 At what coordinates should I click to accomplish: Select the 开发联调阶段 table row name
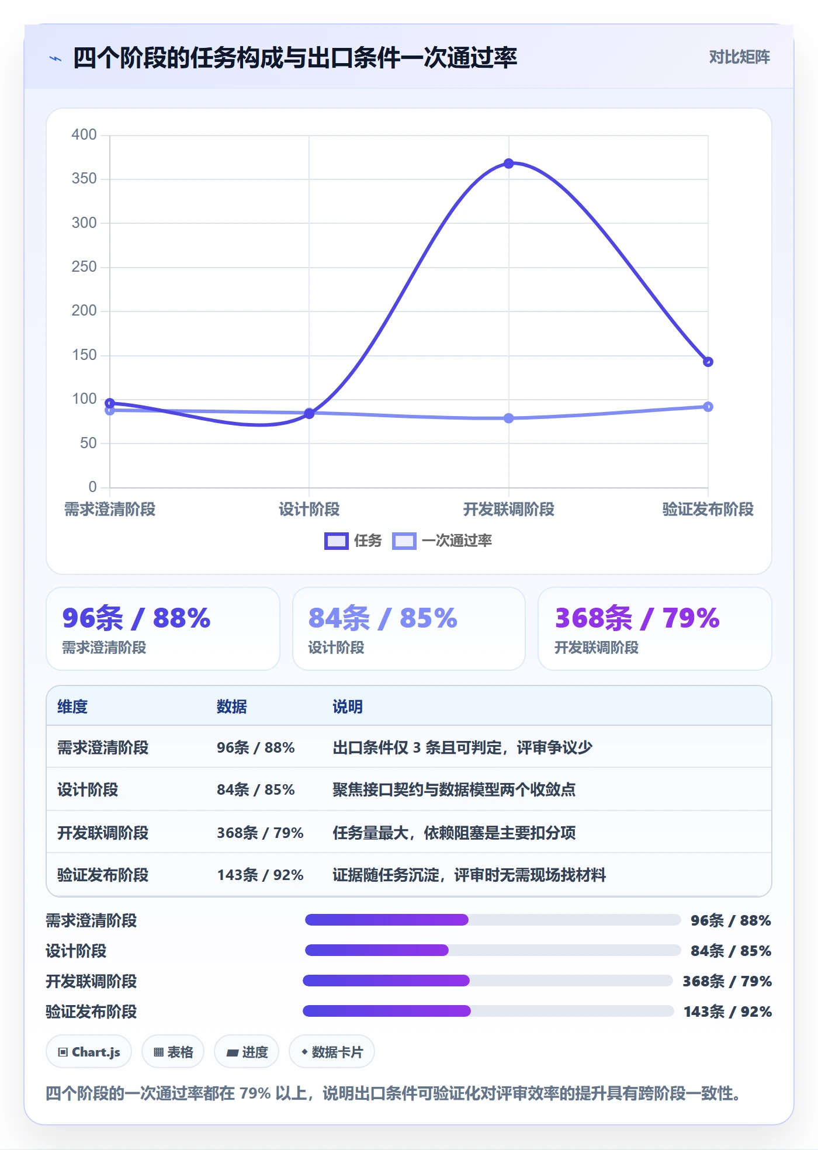click(x=103, y=833)
